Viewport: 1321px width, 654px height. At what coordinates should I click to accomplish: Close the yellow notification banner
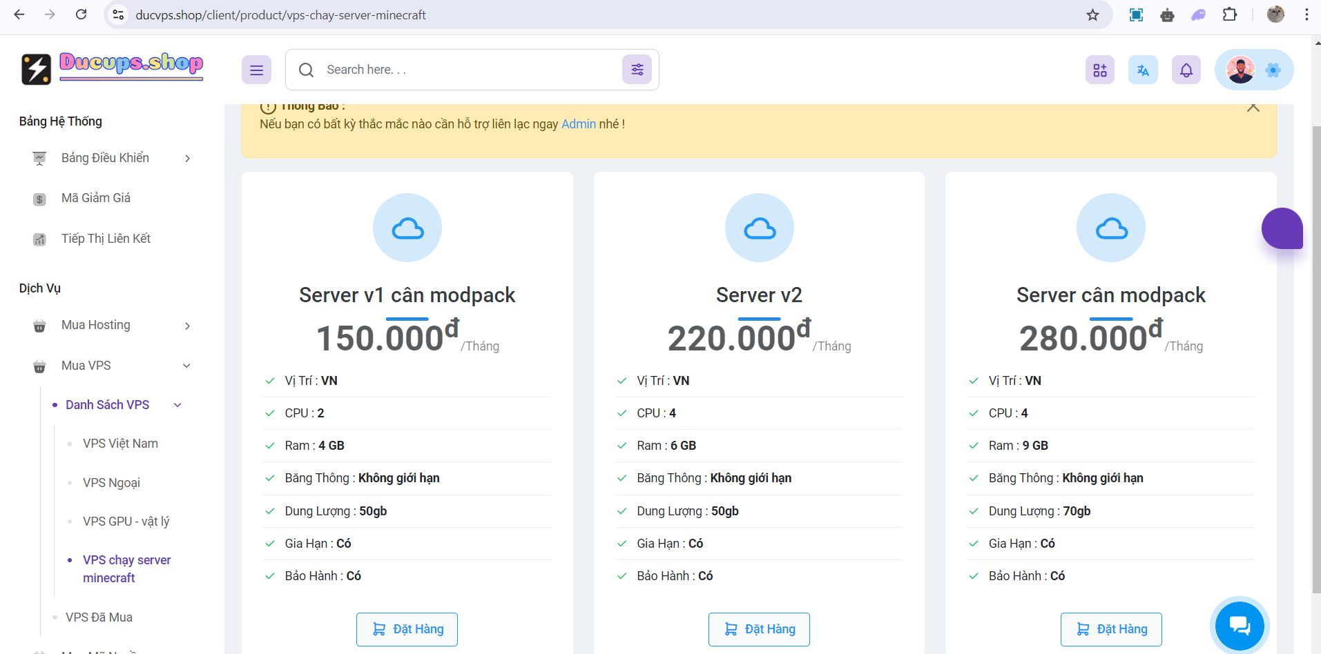(1253, 107)
